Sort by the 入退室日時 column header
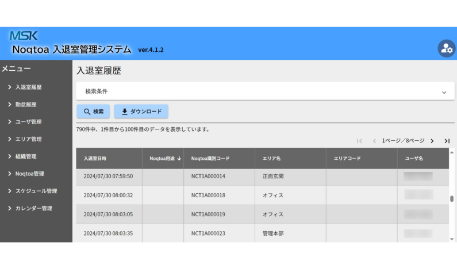Viewport: 457px width, 272px height. pos(95,158)
